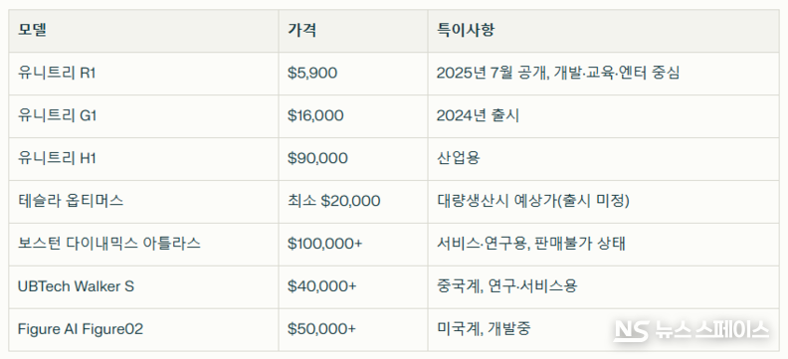Viewport: 788px width, 359px height.
Task: Click the $16,000 price cell
Action: pos(353,116)
